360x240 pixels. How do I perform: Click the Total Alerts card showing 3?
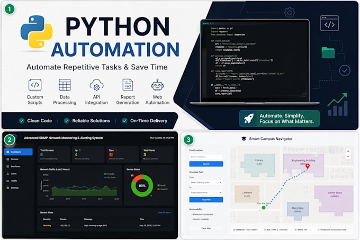[157, 154]
